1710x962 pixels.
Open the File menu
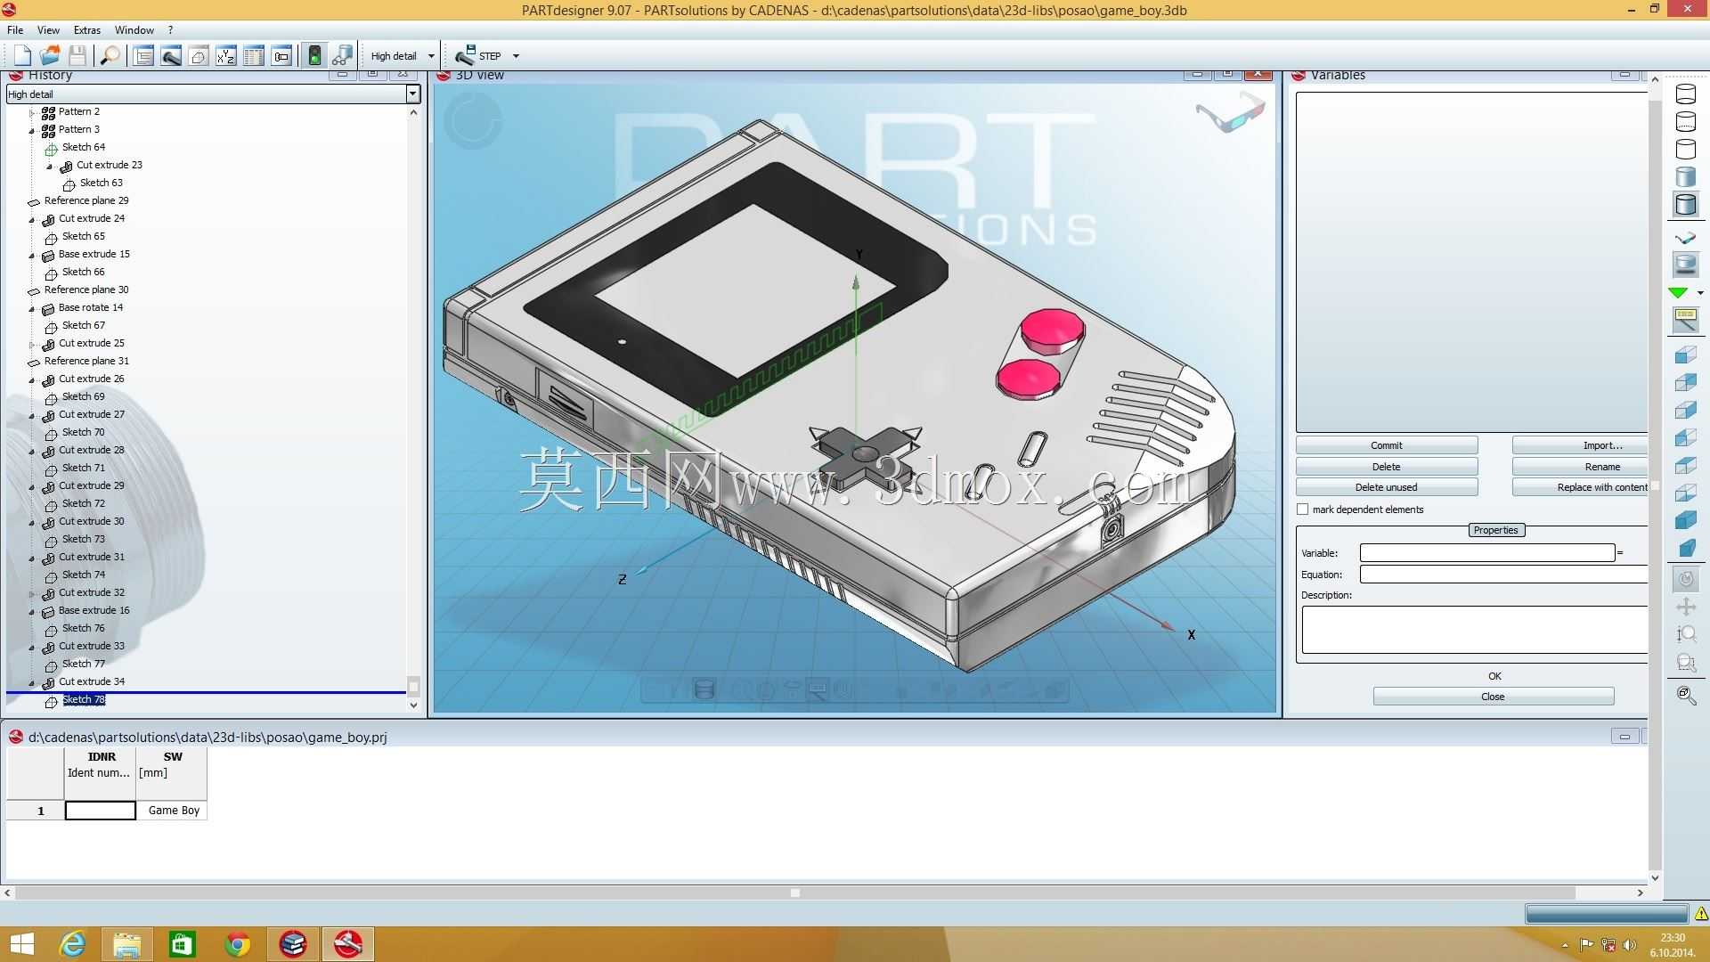15,29
